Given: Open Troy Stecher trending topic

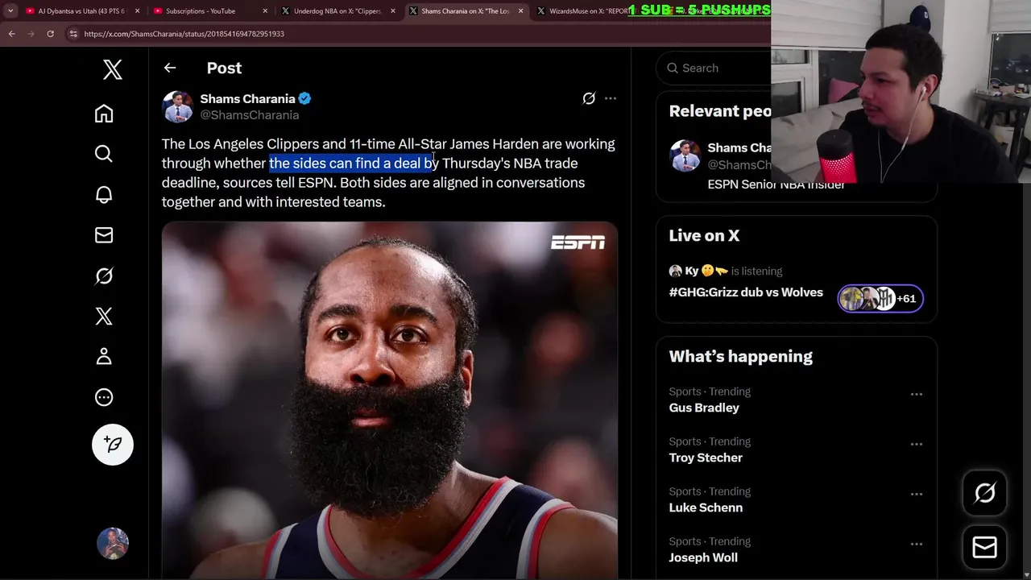Looking at the screenshot, I should click(706, 458).
